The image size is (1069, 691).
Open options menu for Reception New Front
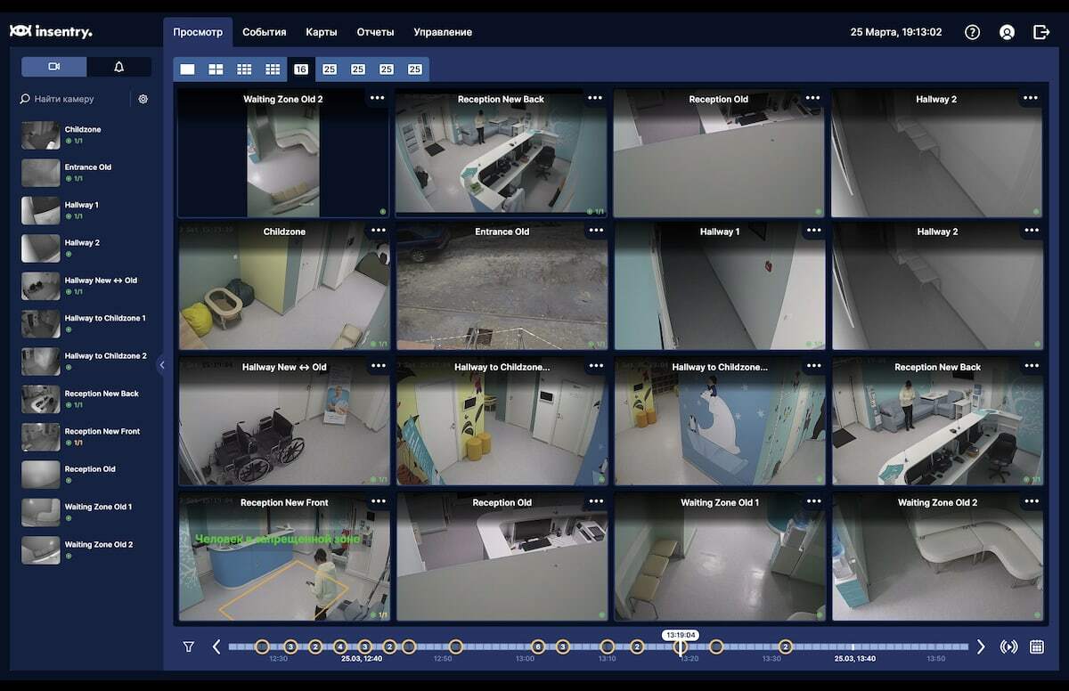pyautogui.click(x=378, y=501)
